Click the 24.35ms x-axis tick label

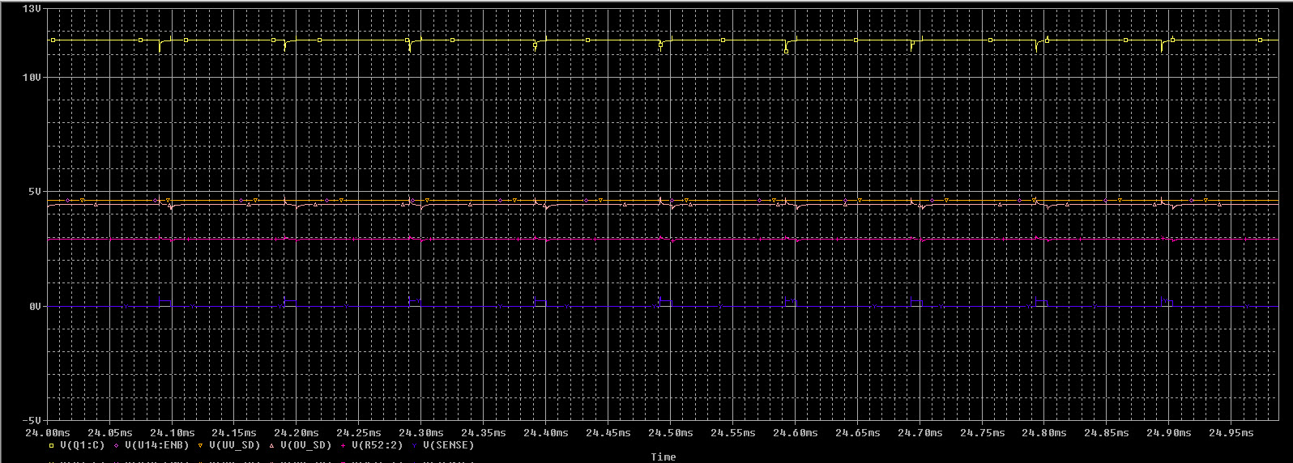(x=484, y=433)
